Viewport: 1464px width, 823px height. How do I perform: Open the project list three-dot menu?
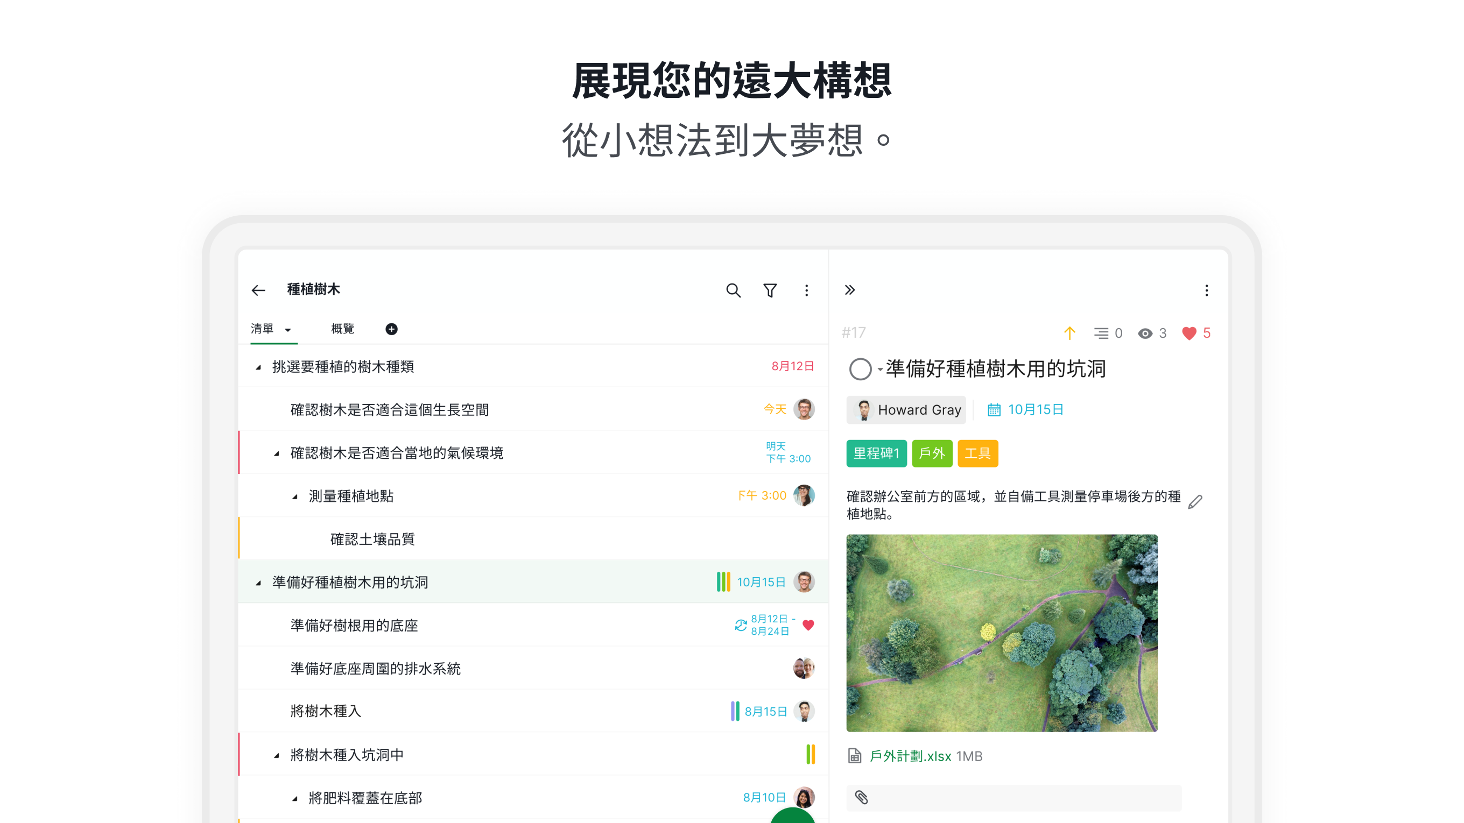tap(806, 290)
